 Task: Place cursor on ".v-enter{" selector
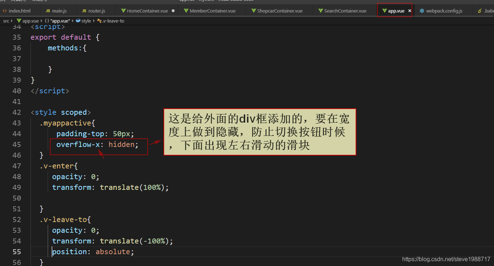tap(58, 166)
